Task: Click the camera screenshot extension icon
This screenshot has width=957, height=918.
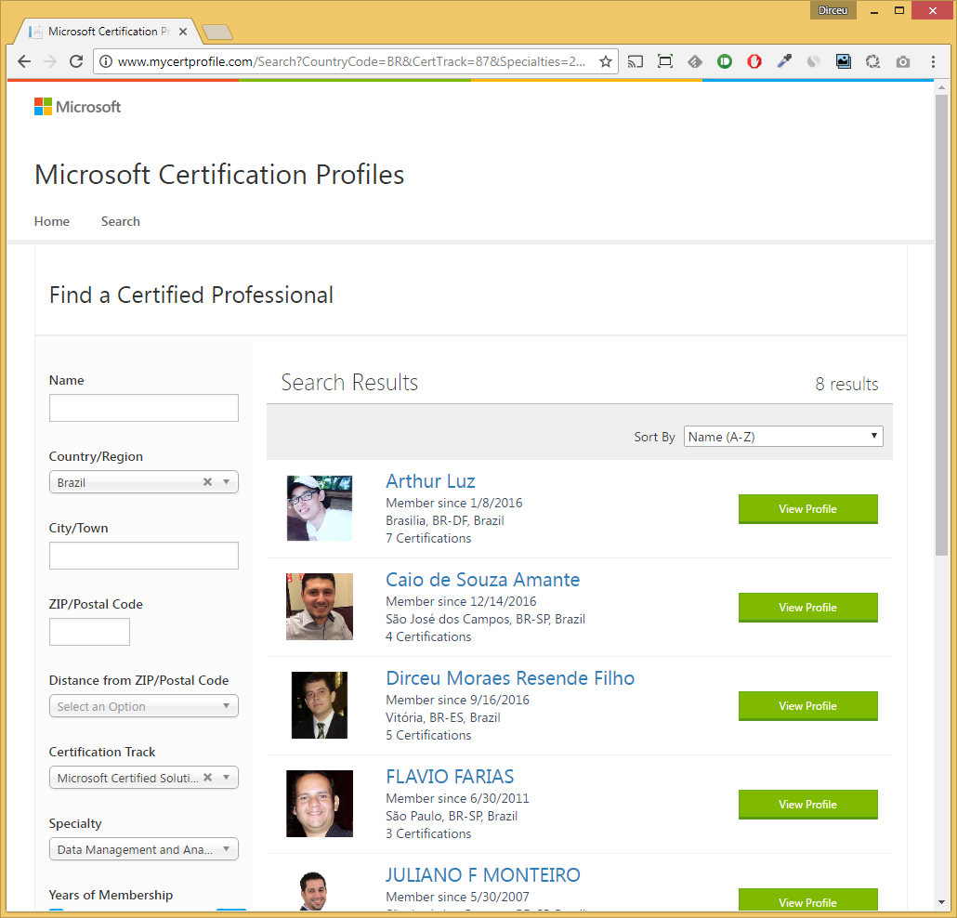Action: [x=903, y=61]
